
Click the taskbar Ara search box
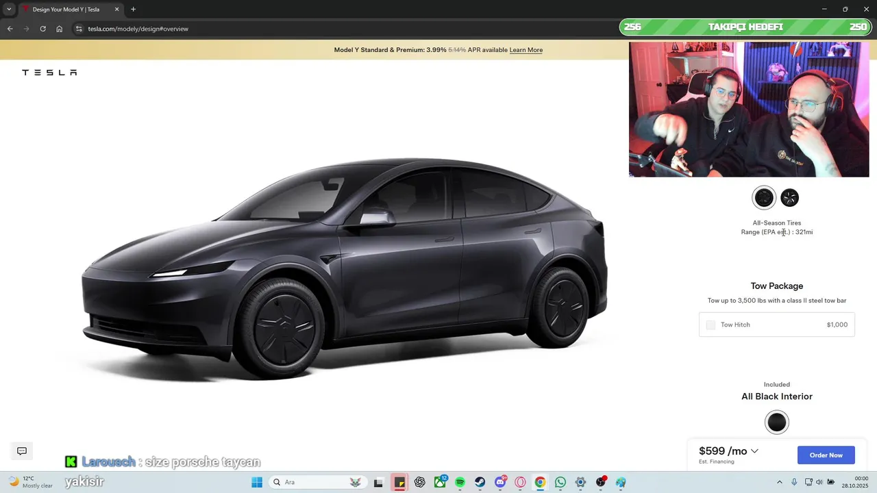[317, 482]
